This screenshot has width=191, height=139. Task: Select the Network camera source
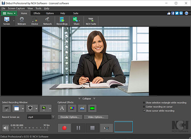[47, 21]
